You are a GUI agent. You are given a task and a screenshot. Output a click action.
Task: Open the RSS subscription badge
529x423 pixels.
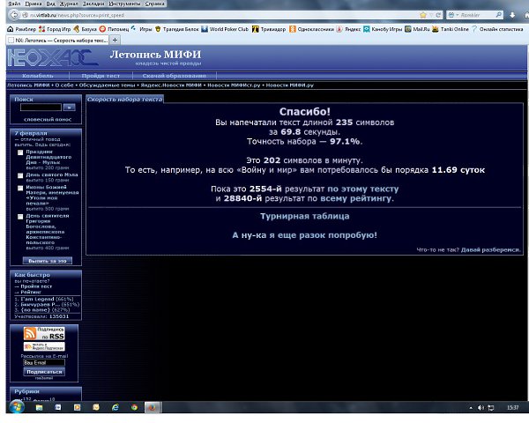coord(44,333)
